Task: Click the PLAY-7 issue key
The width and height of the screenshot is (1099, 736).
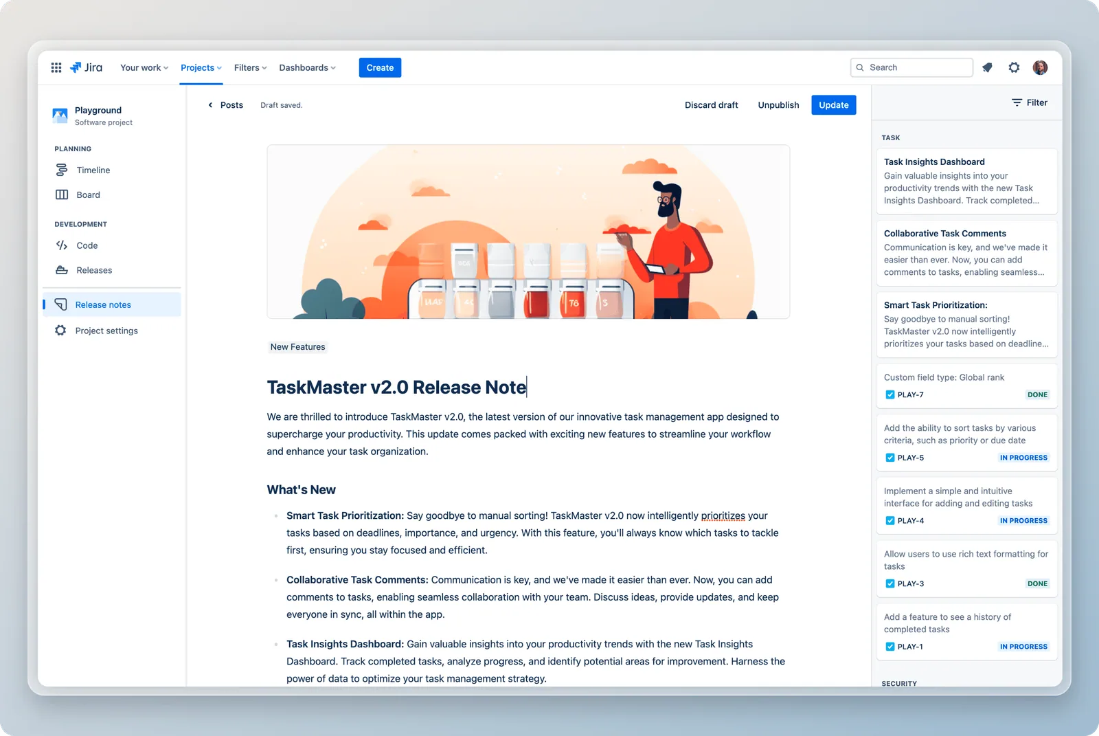Action: [x=910, y=394]
